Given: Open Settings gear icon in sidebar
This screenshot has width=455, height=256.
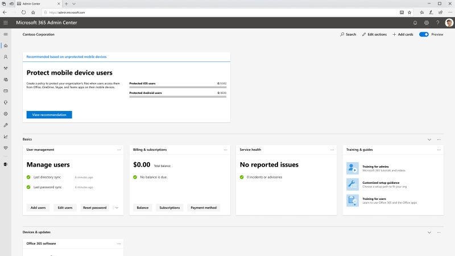Looking at the screenshot, I should [6, 114].
